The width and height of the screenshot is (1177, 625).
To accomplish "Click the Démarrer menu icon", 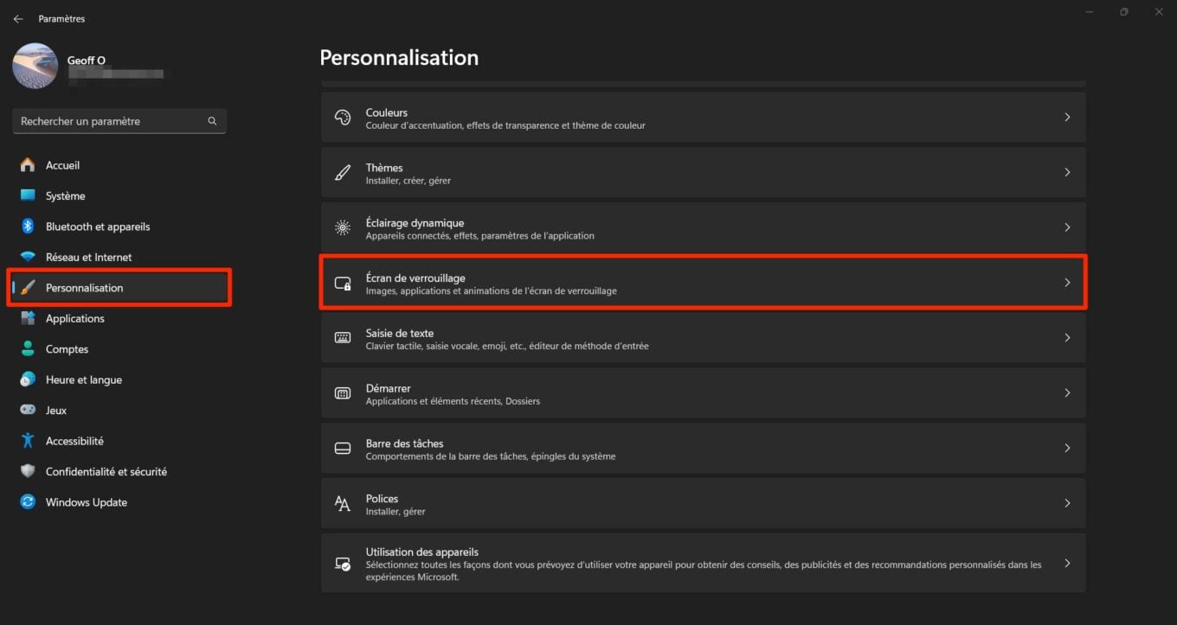I will tap(343, 393).
